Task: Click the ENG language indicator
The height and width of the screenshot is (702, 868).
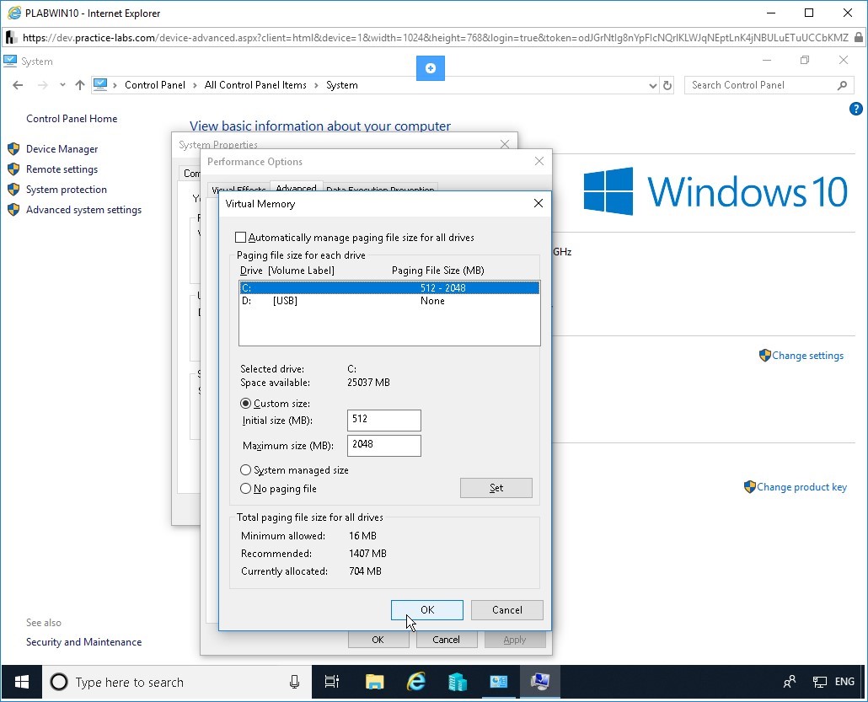Action: (x=844, y=682)
